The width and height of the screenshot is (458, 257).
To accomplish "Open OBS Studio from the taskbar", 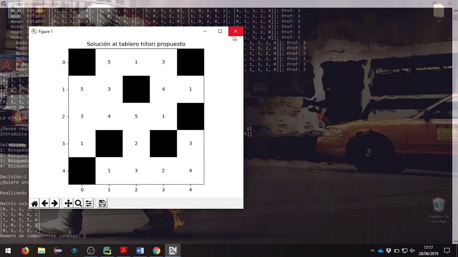I will (91, 251).
